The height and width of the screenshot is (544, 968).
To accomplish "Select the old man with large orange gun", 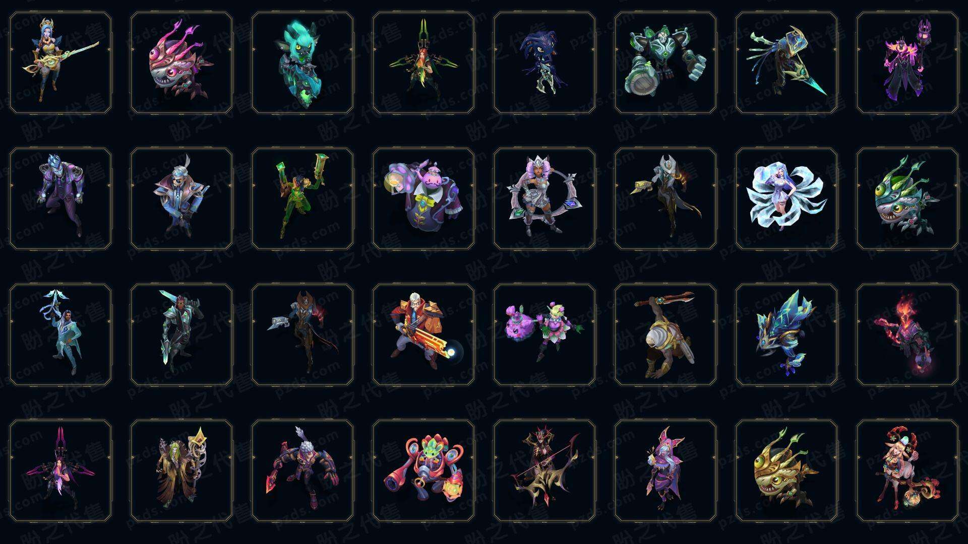I will [x=423, y=334].
